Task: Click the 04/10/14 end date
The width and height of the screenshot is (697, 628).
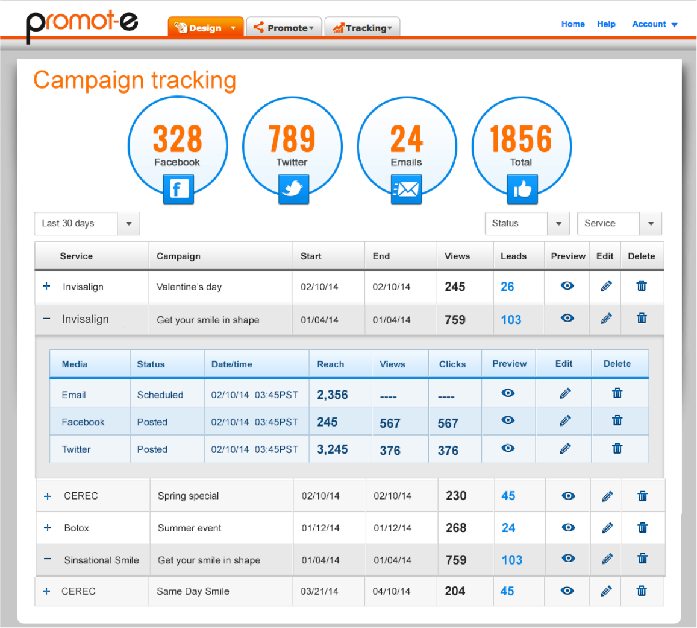Action: pyautogui.click(x=391, y=592)
